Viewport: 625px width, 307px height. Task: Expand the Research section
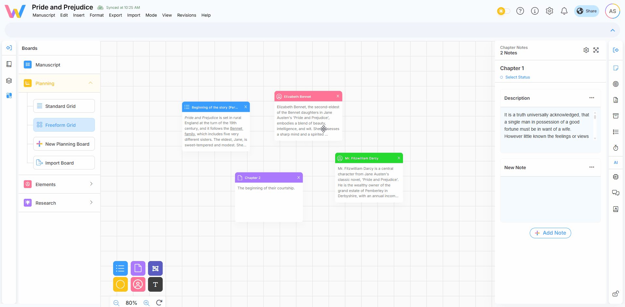pyautogui.click(x=91, y=203)
